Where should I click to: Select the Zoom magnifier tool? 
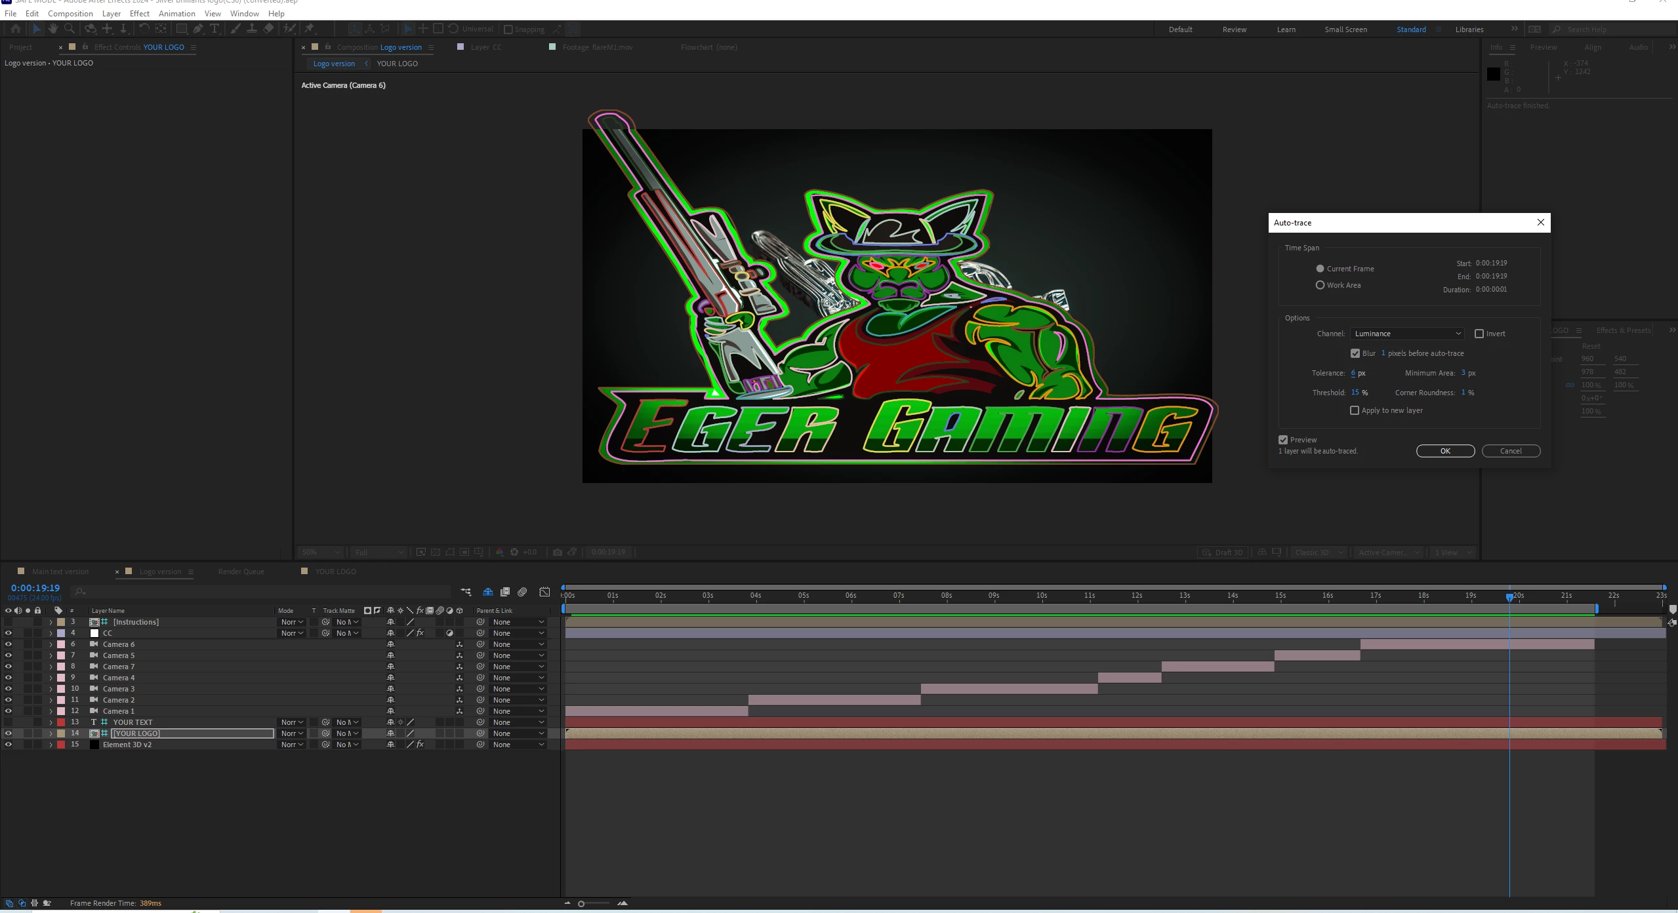pyautogui.click(x=70, y=29)
